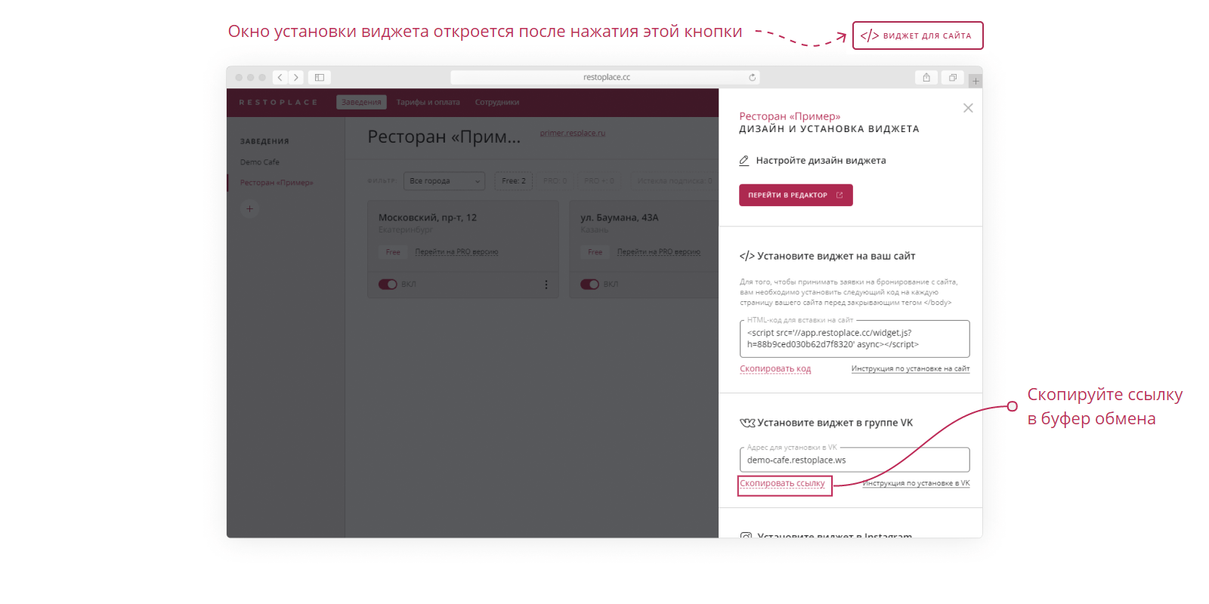This screenshot has width=1209, height=604.
Task: Toggle the browser sidebar icon
Action: click(320, 77)
